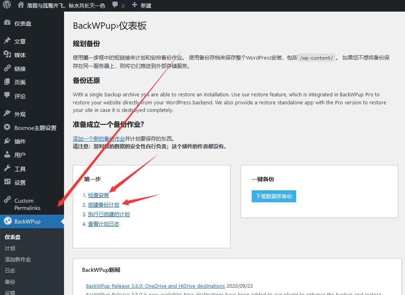Click the 备份还原 heading
This screenshot has width=405, height=295.
pyautogui.click(x=86, y=80)
